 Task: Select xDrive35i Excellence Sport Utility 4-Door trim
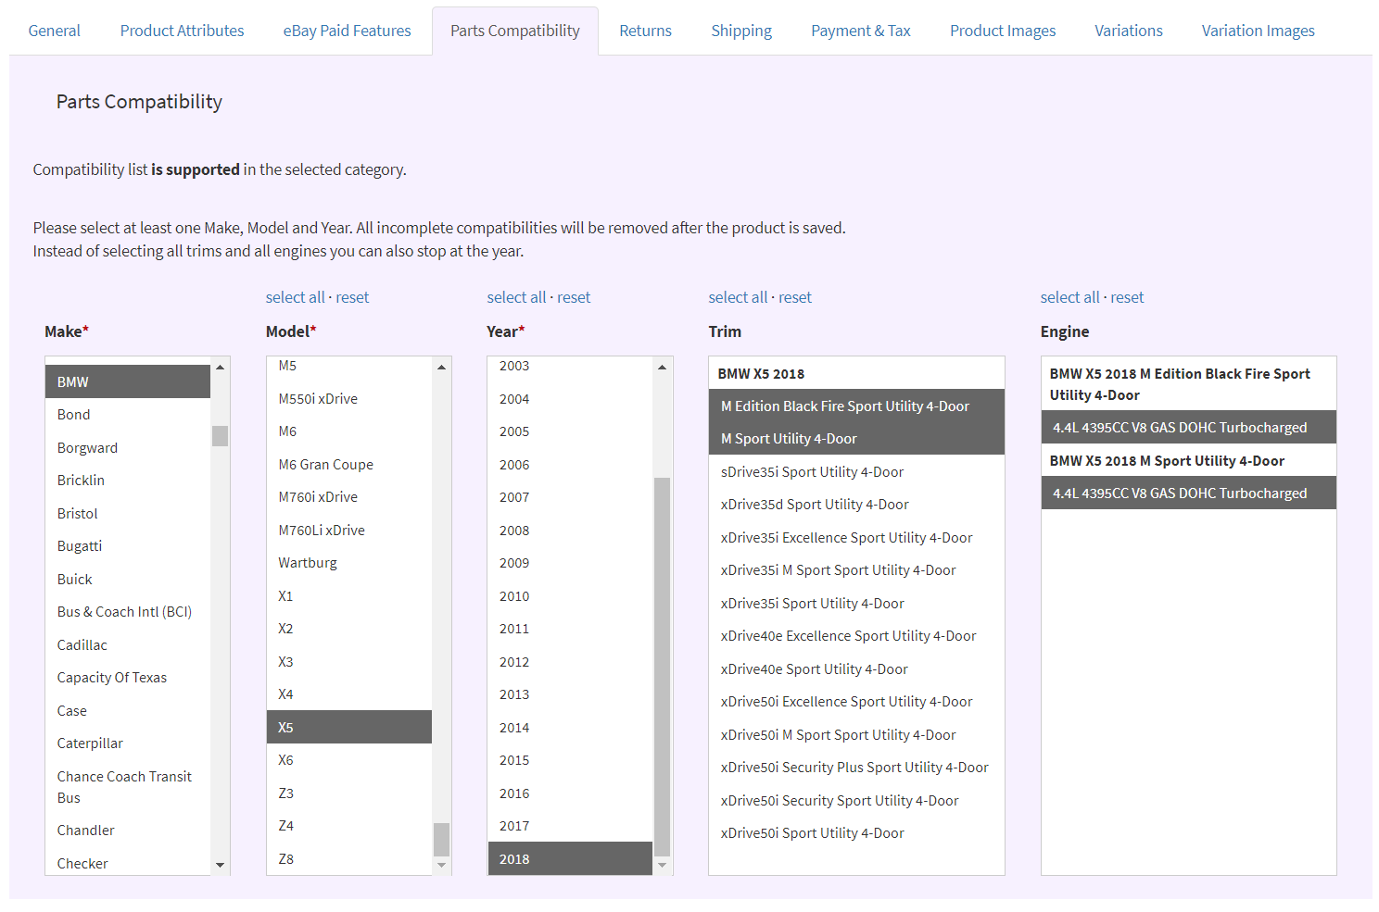coord(856,538)
